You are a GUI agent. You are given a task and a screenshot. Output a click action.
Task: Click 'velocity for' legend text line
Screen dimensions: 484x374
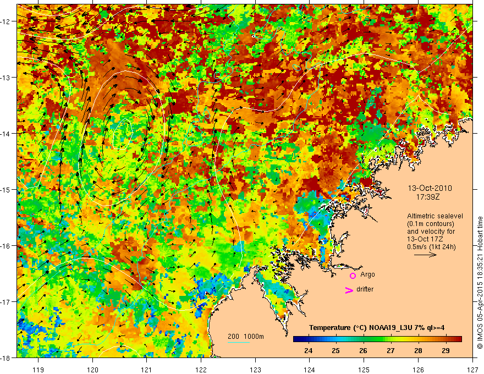(x=431, y=232)
